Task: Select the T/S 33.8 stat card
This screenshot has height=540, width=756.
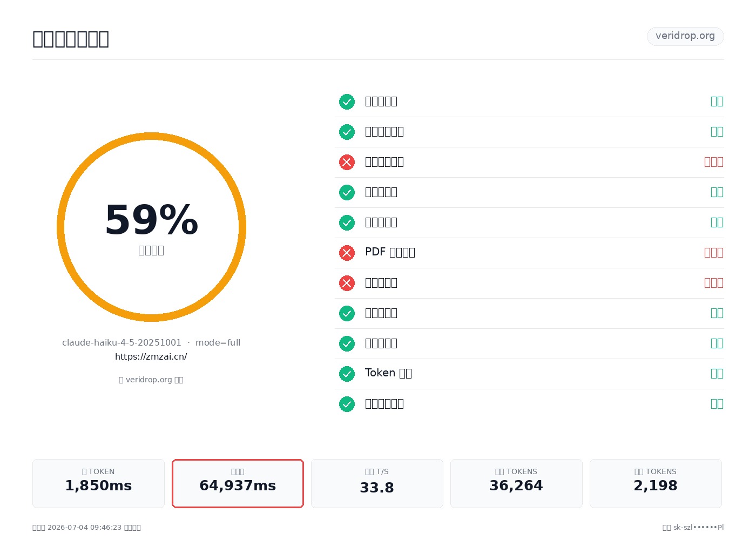Action: tap(377, 483)
